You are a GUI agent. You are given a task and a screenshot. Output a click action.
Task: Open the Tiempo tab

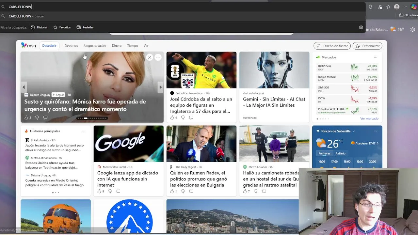click(133, 46)
